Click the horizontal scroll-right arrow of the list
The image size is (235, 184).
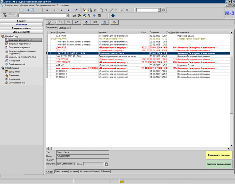coord(229,148)
